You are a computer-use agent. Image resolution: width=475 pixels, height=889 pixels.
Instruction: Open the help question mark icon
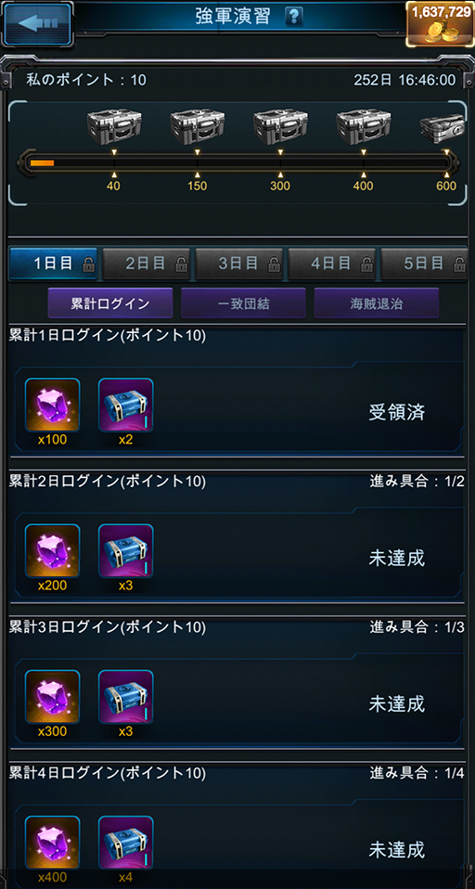pos(293,17)
